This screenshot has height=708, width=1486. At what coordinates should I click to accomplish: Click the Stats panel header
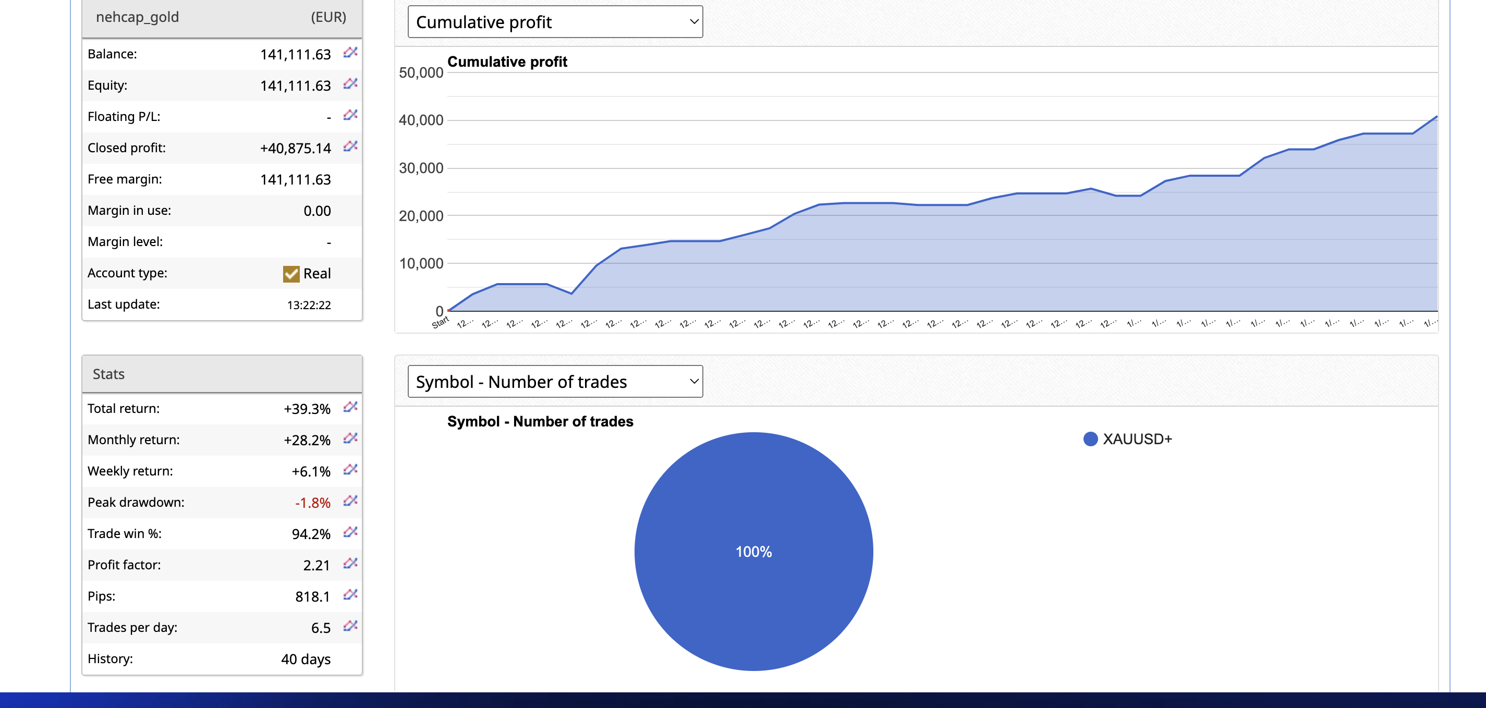click(x=108, y=374)
